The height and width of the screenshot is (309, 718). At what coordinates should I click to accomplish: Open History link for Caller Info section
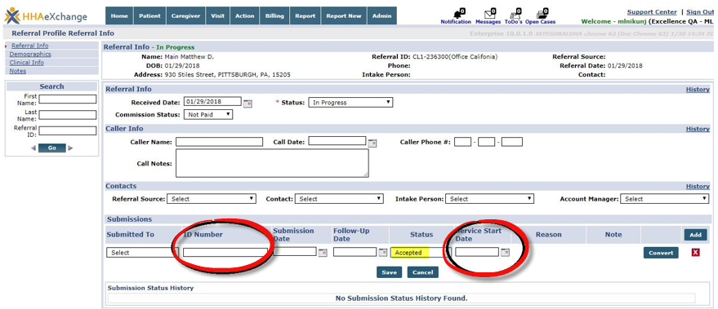[698, 129]
